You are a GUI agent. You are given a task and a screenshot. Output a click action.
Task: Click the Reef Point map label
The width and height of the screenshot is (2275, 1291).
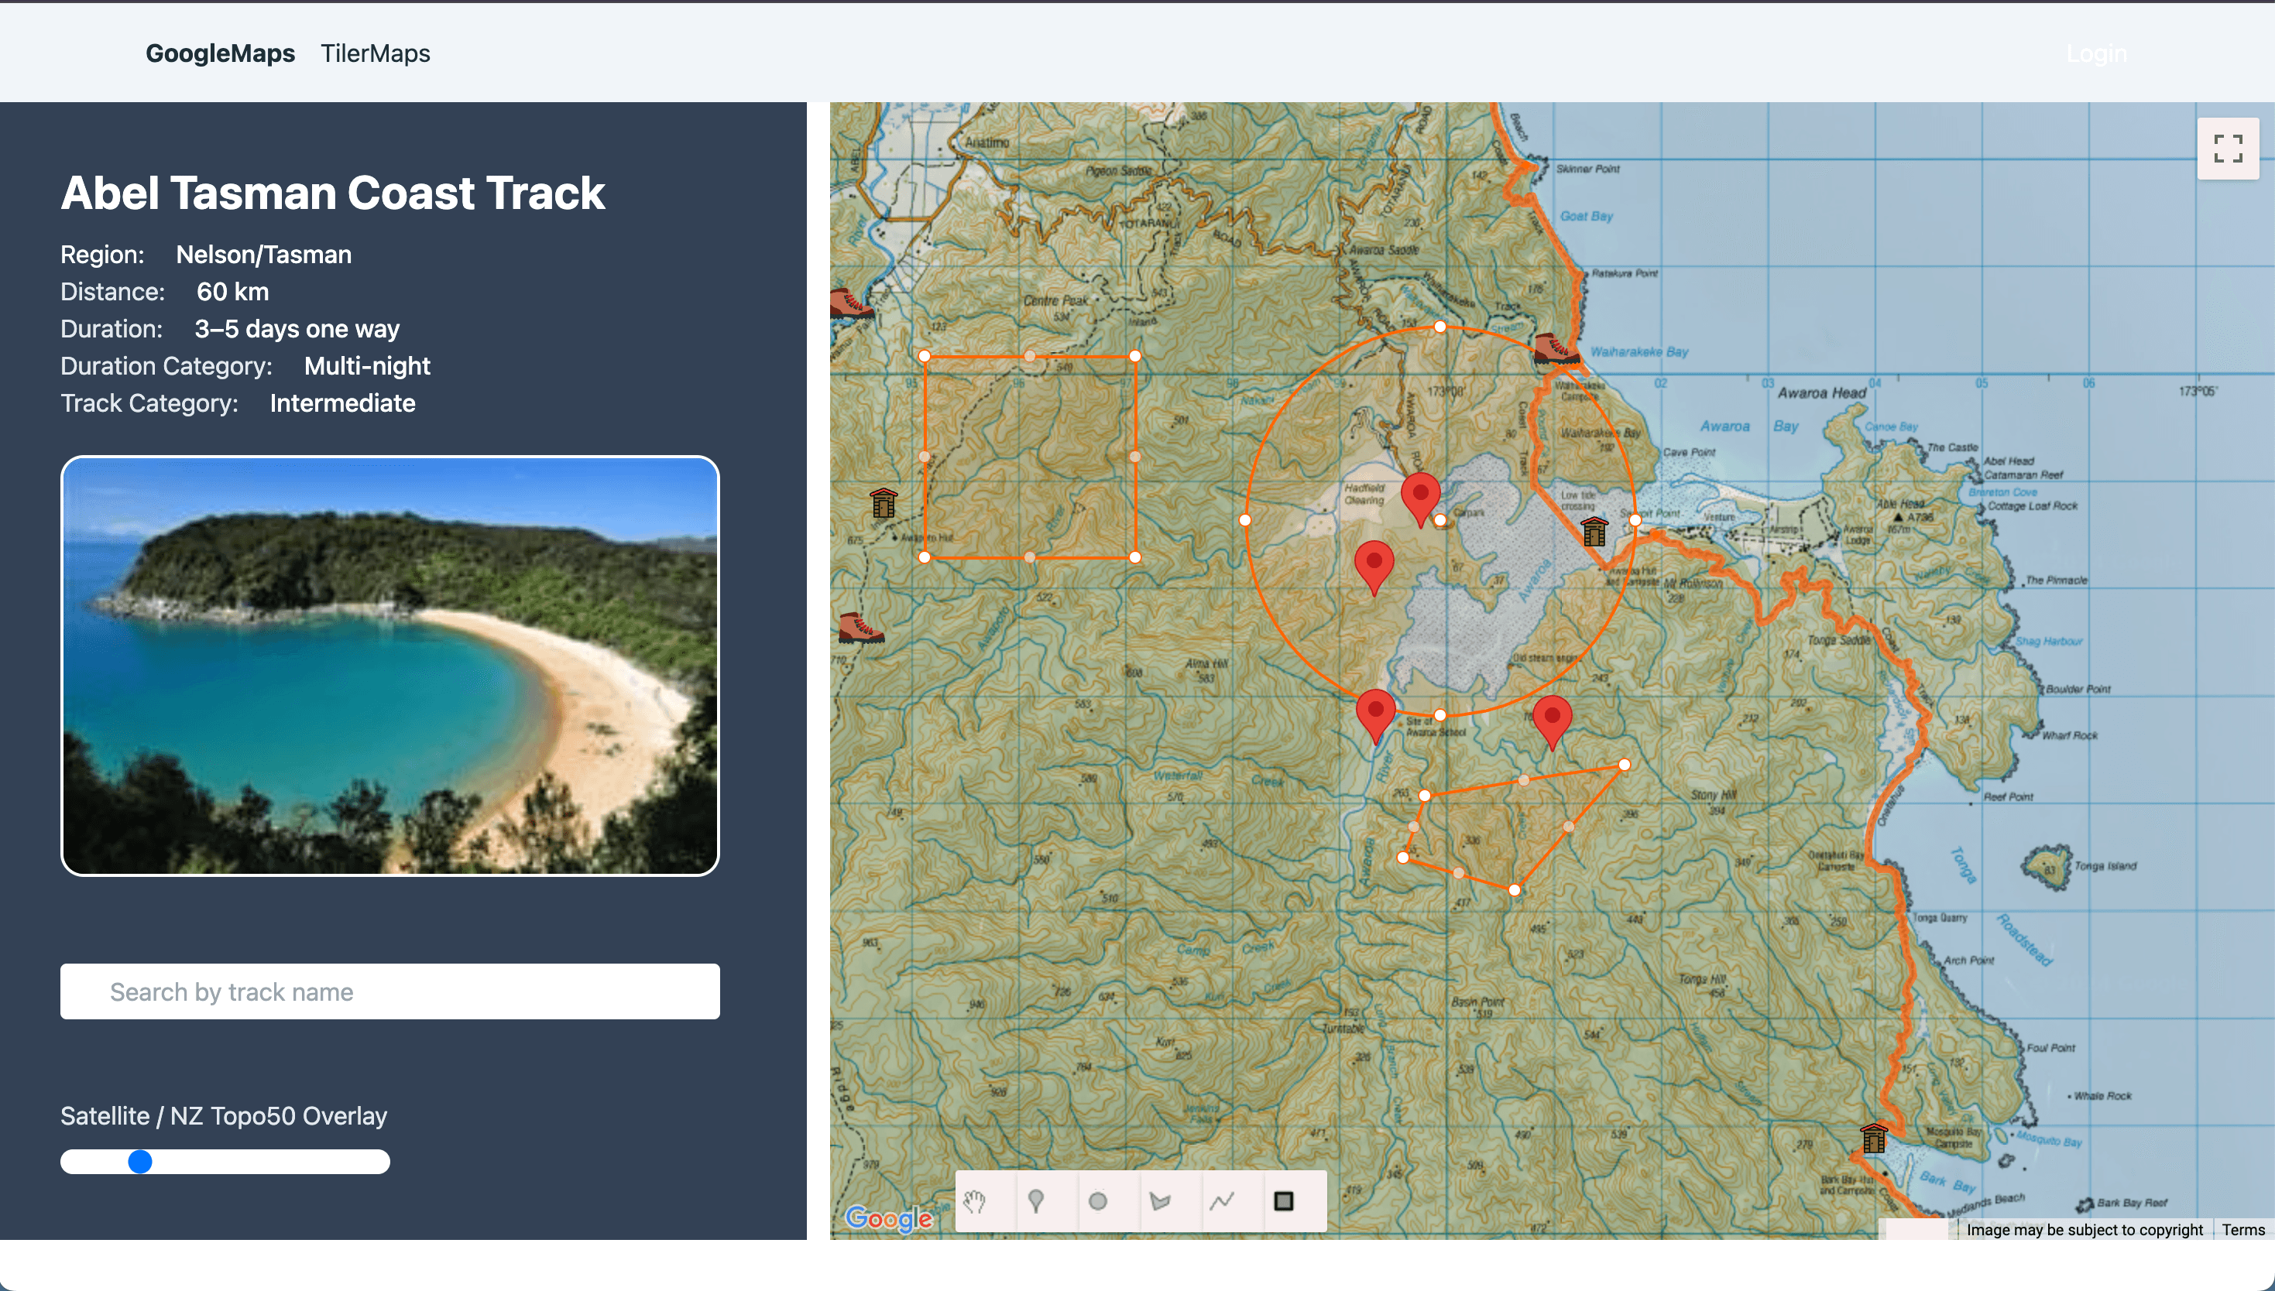(2008, 796)
